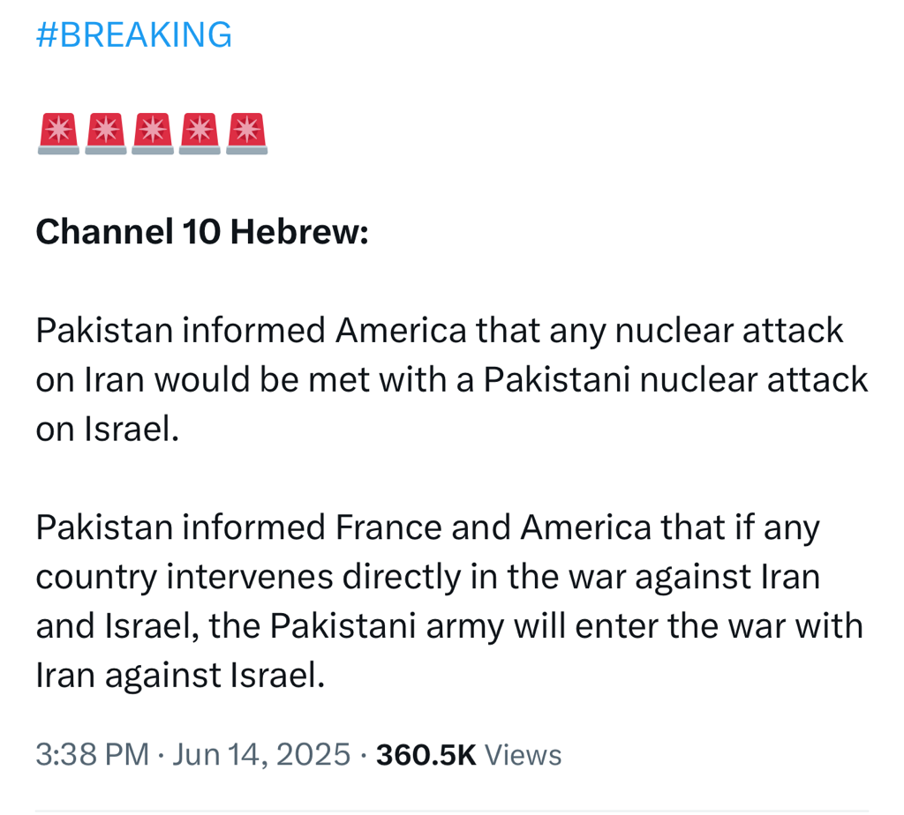
Task: Click the divider line below the tweet metadata
Action: click(x=452, y=811)
